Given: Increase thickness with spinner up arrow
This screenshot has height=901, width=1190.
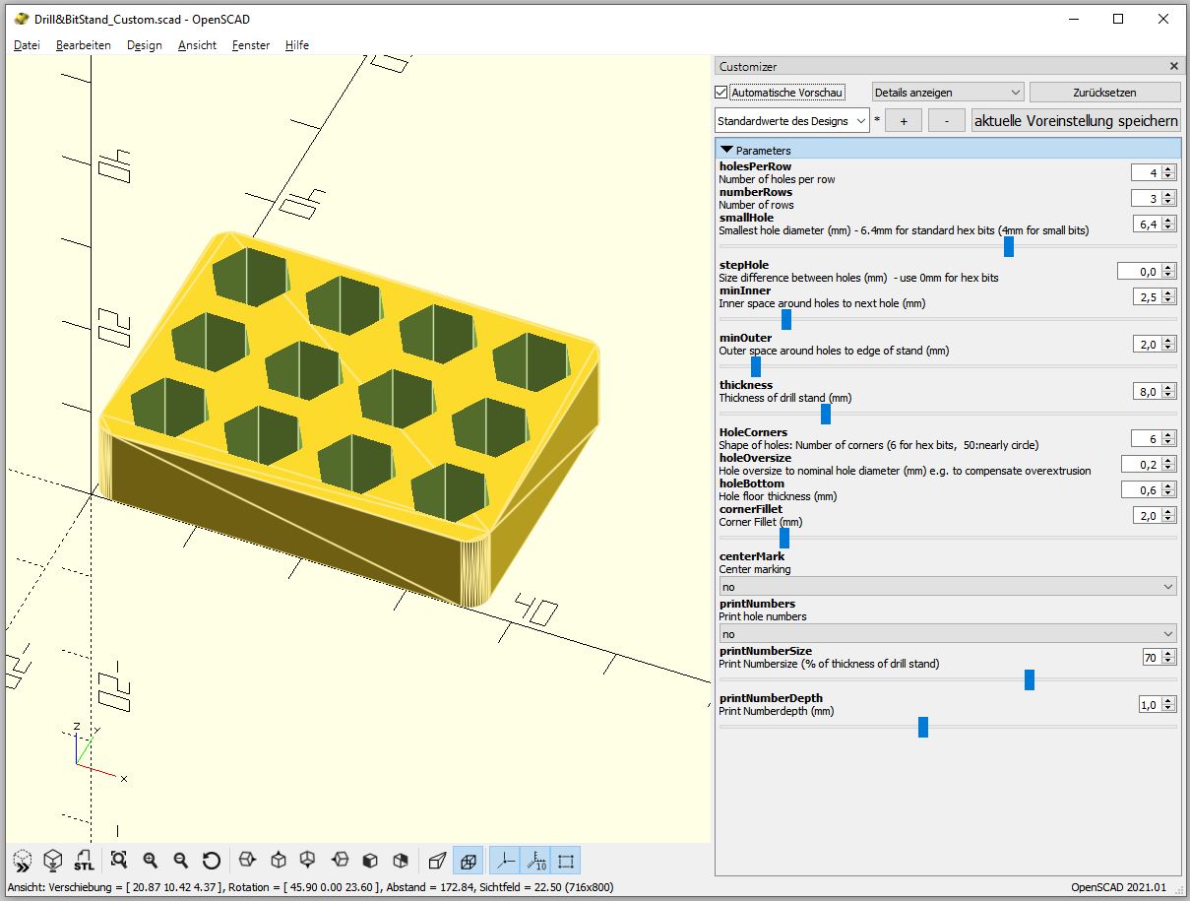Looking at the screenshot, I should pos(1168,387).
